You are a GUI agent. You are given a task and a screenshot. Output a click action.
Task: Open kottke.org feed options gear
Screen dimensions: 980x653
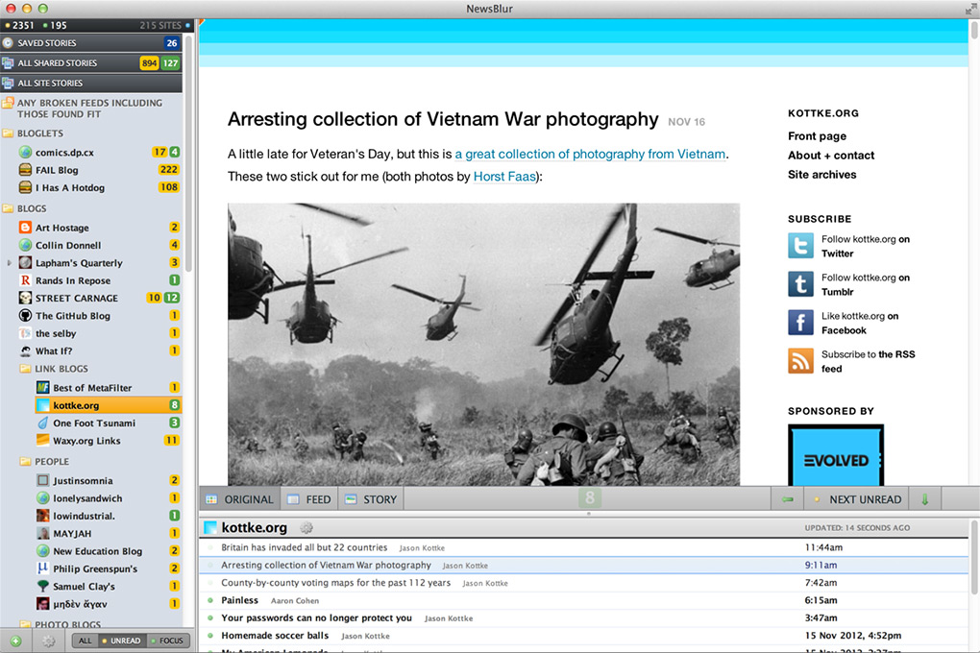pos(306,527)
